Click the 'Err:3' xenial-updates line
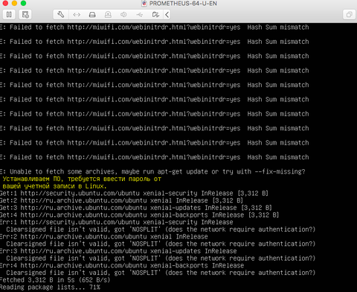 click(x=118, y=251)
